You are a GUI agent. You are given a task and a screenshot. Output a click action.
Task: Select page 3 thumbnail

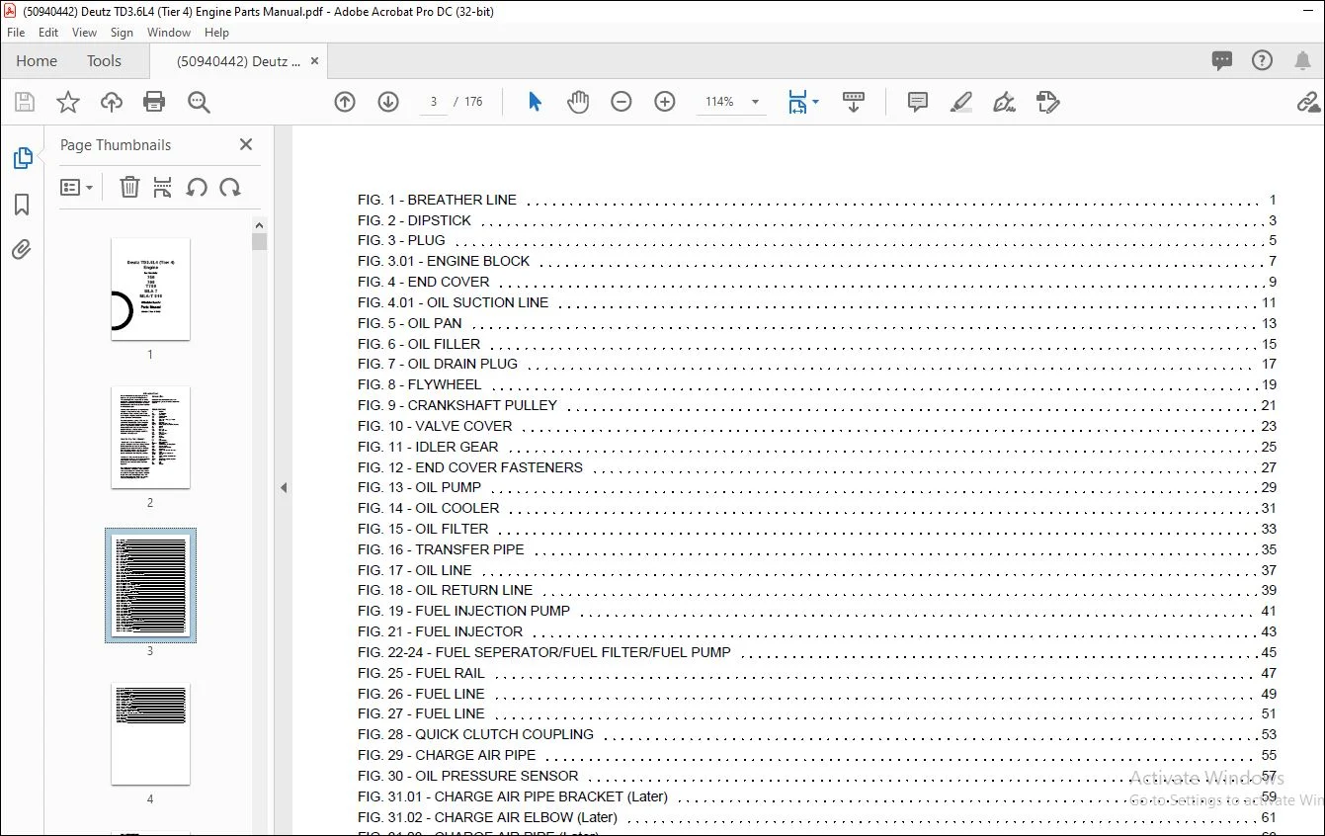(x=150, y=585)
